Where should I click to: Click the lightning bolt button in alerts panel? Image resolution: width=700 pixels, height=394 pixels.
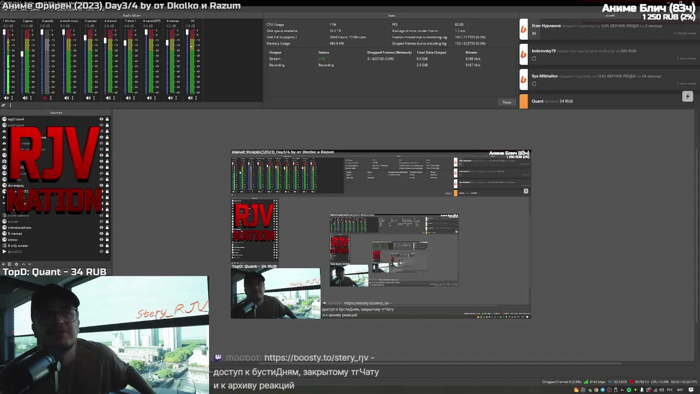pyautogui.click(x=687, y=96)
